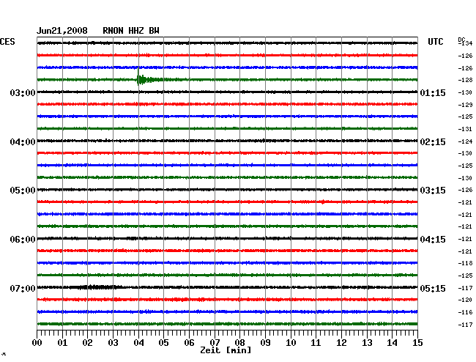
Task: Click minute 01 on the time axis
Action: point(62,342)
